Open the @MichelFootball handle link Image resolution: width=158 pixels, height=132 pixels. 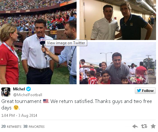[x=28, y=95]
